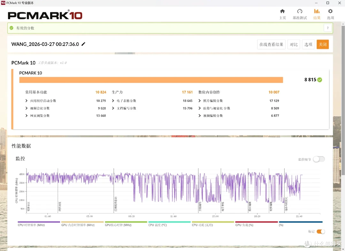This screenshot has height=251, width=345.
Task: Open the Benchmarks (基准测试) tab
Action: (300, 14)
